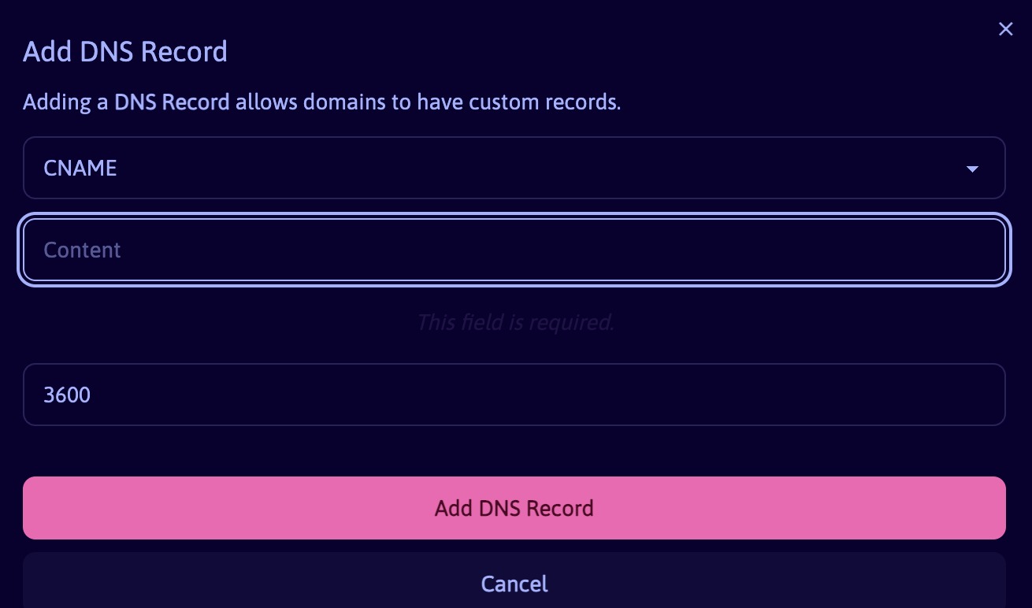1032x608 pixels.
Task: Click the TTL field showing 3600
Action: click(514, 395)
